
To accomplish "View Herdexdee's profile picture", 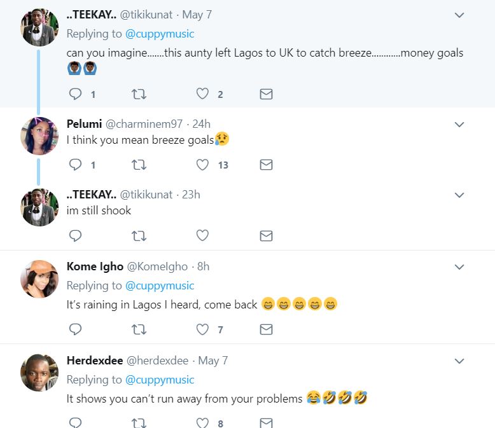I will coord(39,373).
